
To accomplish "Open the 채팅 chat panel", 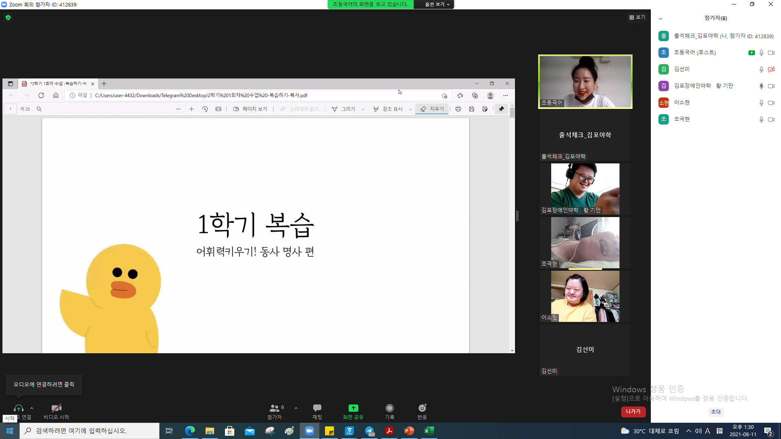I will click(317, 411).
